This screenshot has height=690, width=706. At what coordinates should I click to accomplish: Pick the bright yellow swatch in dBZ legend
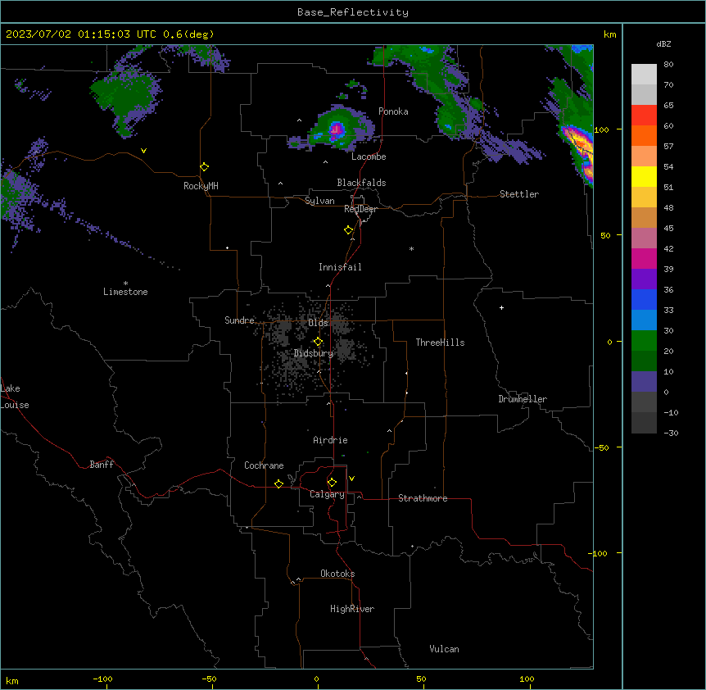[644, 176]
